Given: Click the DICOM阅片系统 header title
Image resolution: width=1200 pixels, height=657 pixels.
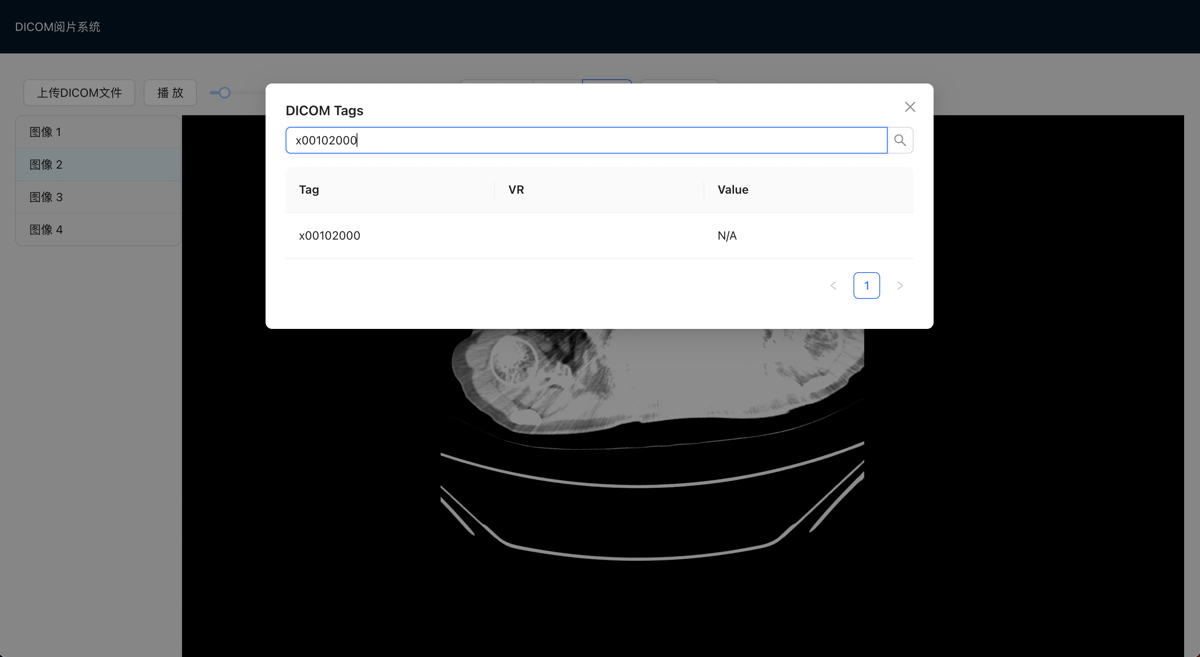Looking at the screenshot, I should point(57,27).
